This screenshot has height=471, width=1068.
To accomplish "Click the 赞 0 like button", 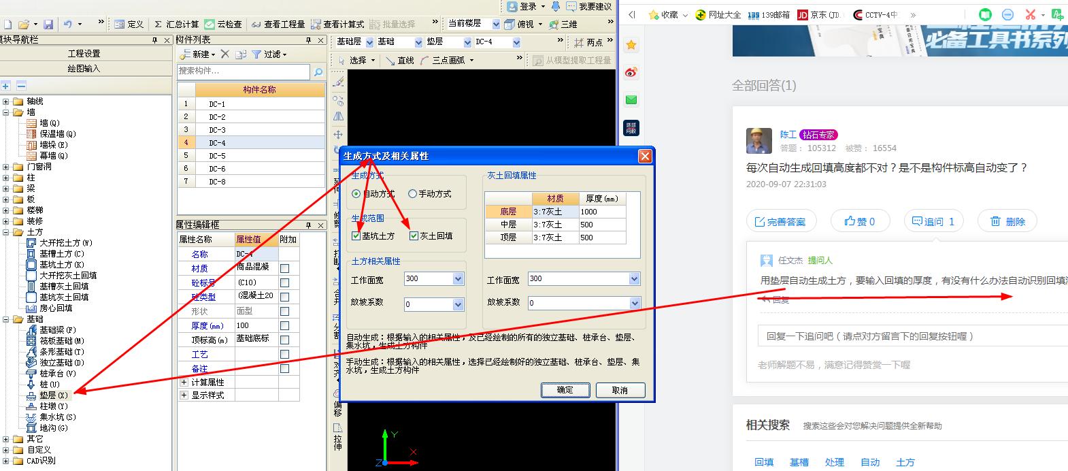I will [x=860, y=221].
